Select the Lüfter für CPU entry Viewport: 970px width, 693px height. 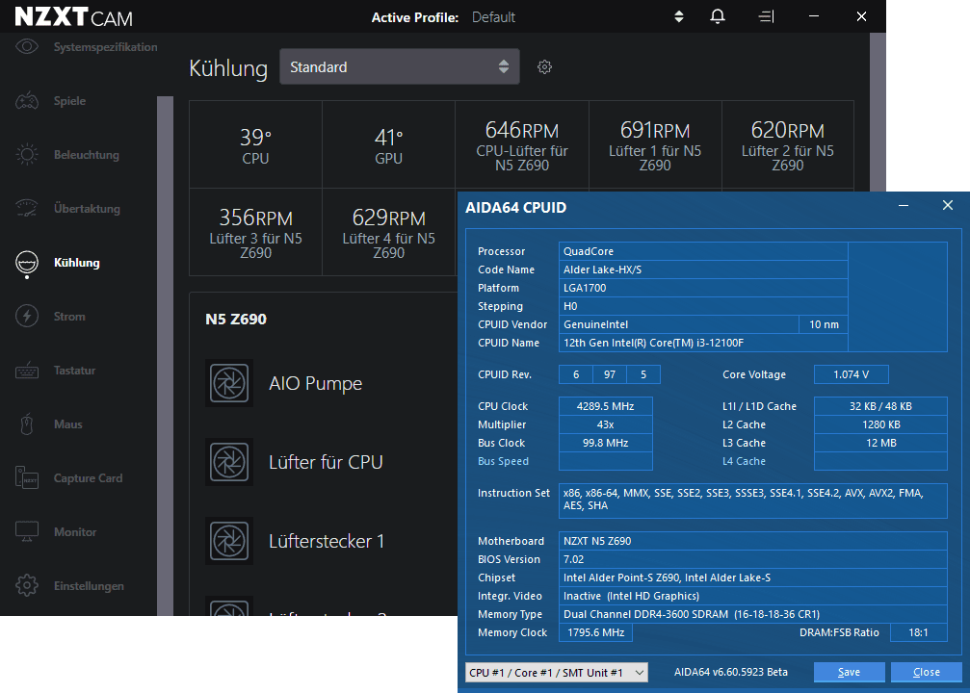click(x=326, y=462)
